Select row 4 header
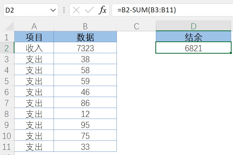Viewport: 233px width, 155px height. (x=7, y=70)
